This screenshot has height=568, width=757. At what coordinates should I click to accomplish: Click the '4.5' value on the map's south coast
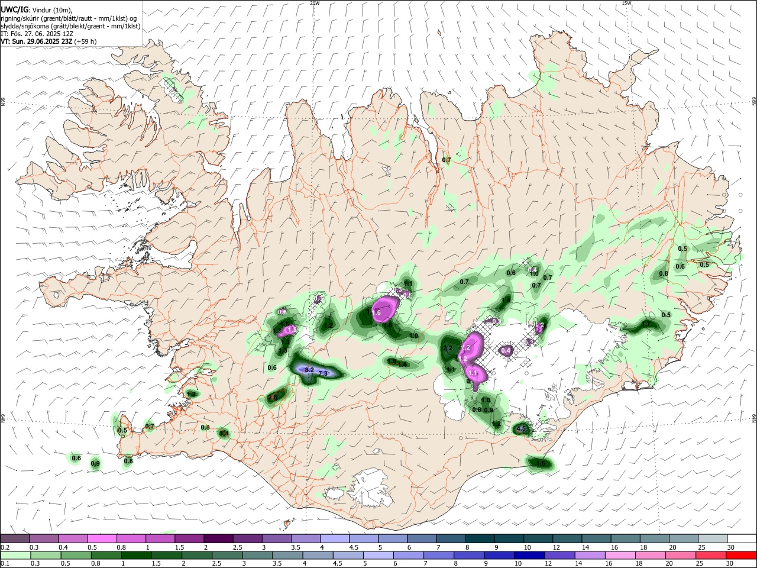(521, 429)
